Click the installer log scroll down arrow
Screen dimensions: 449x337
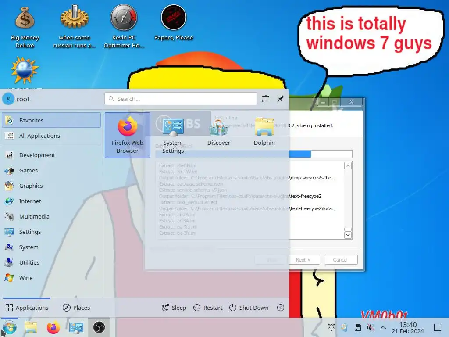(348, 235)
